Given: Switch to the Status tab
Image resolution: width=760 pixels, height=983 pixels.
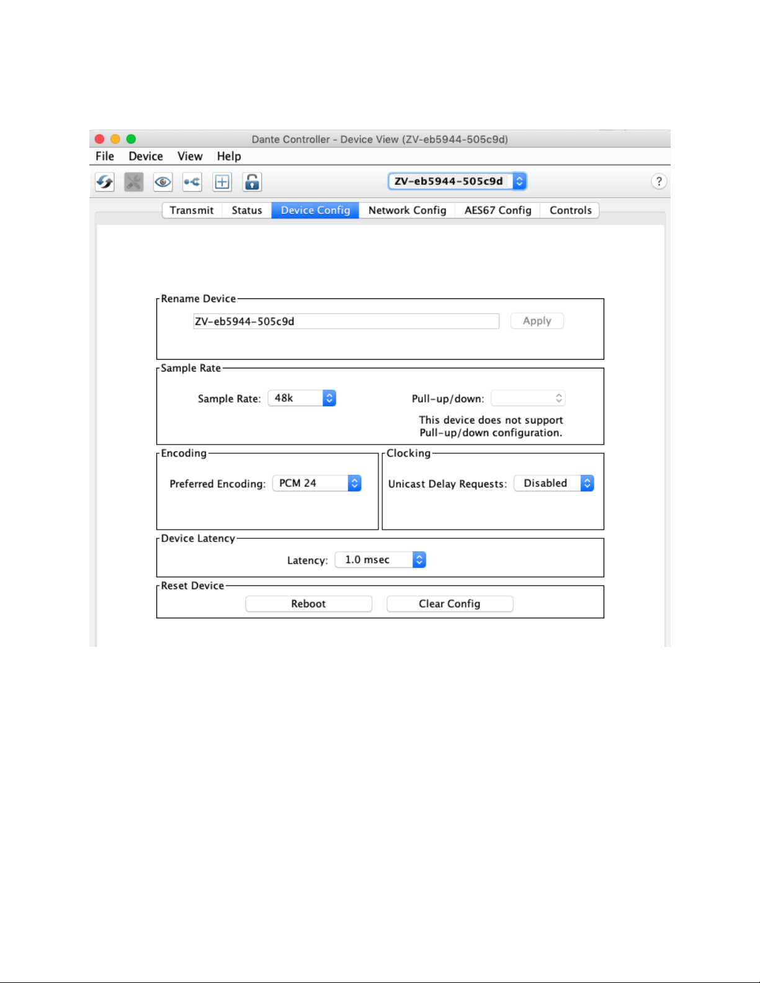Looking at the screenshot, I should [247, 210].
